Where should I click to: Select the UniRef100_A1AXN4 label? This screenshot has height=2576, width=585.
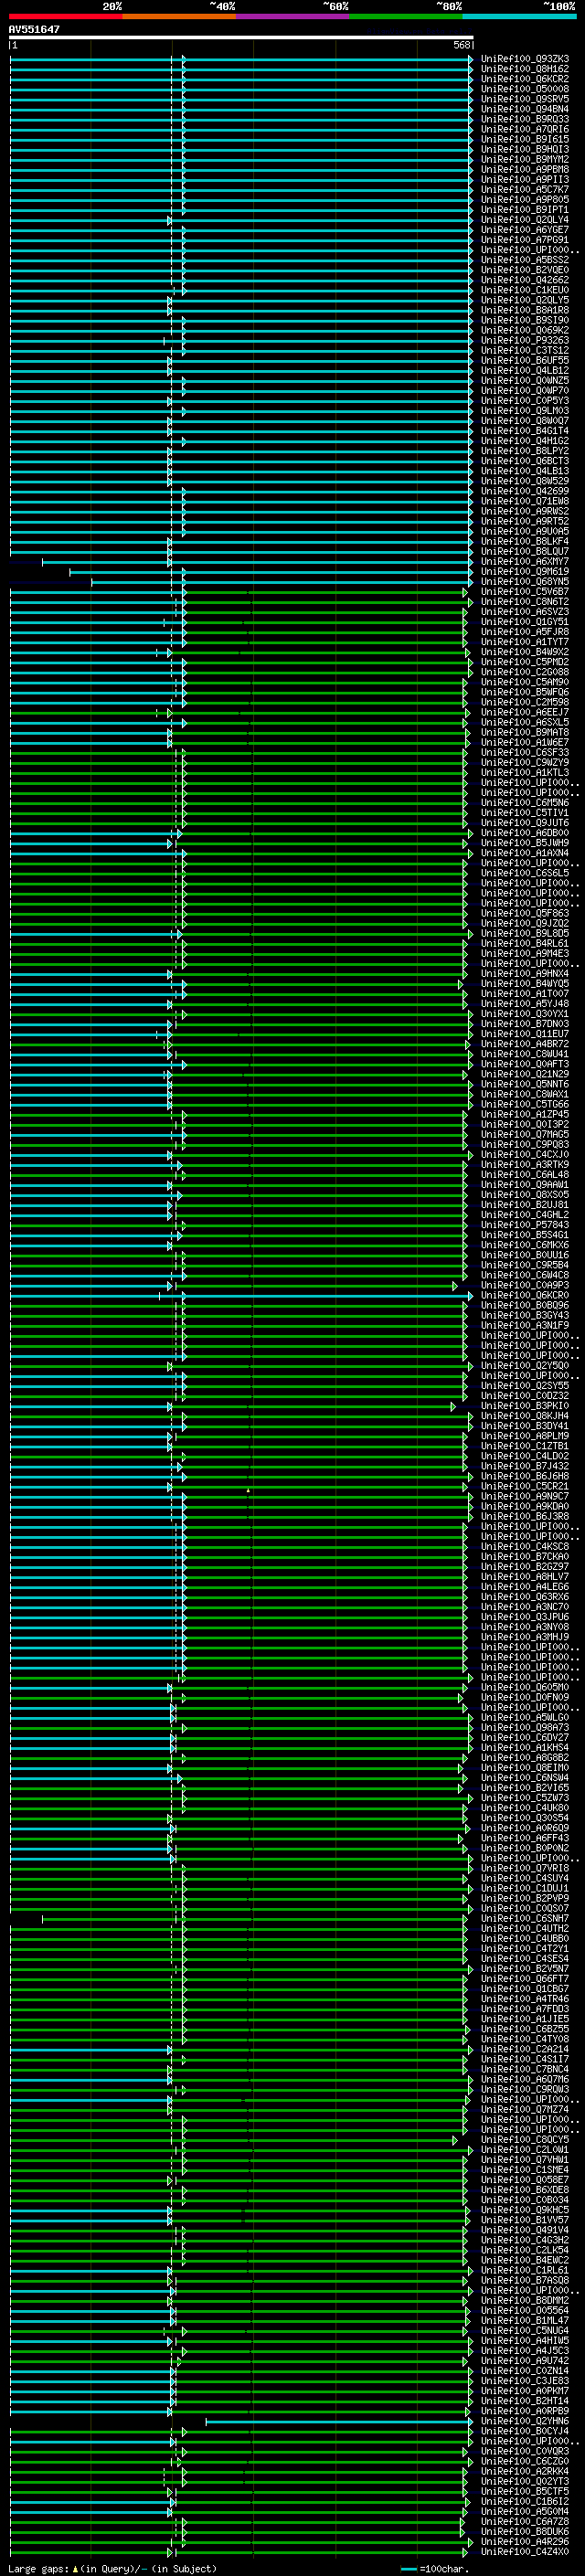525,853
